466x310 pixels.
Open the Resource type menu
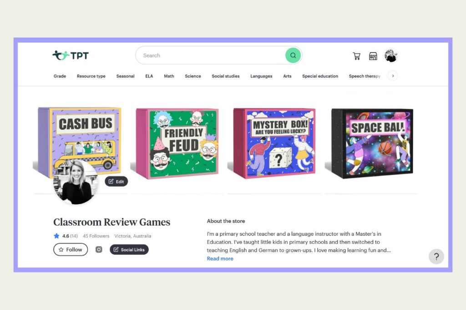[x=91, y=76]
